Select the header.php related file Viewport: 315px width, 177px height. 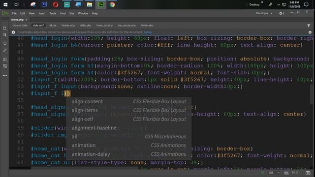point(68,26)
